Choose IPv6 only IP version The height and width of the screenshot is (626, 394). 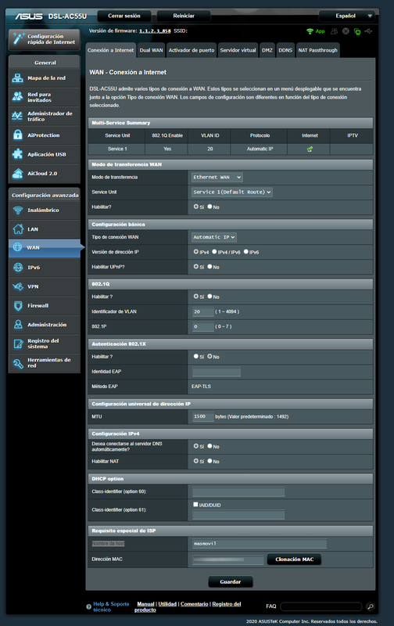click(x=246, y=251)
